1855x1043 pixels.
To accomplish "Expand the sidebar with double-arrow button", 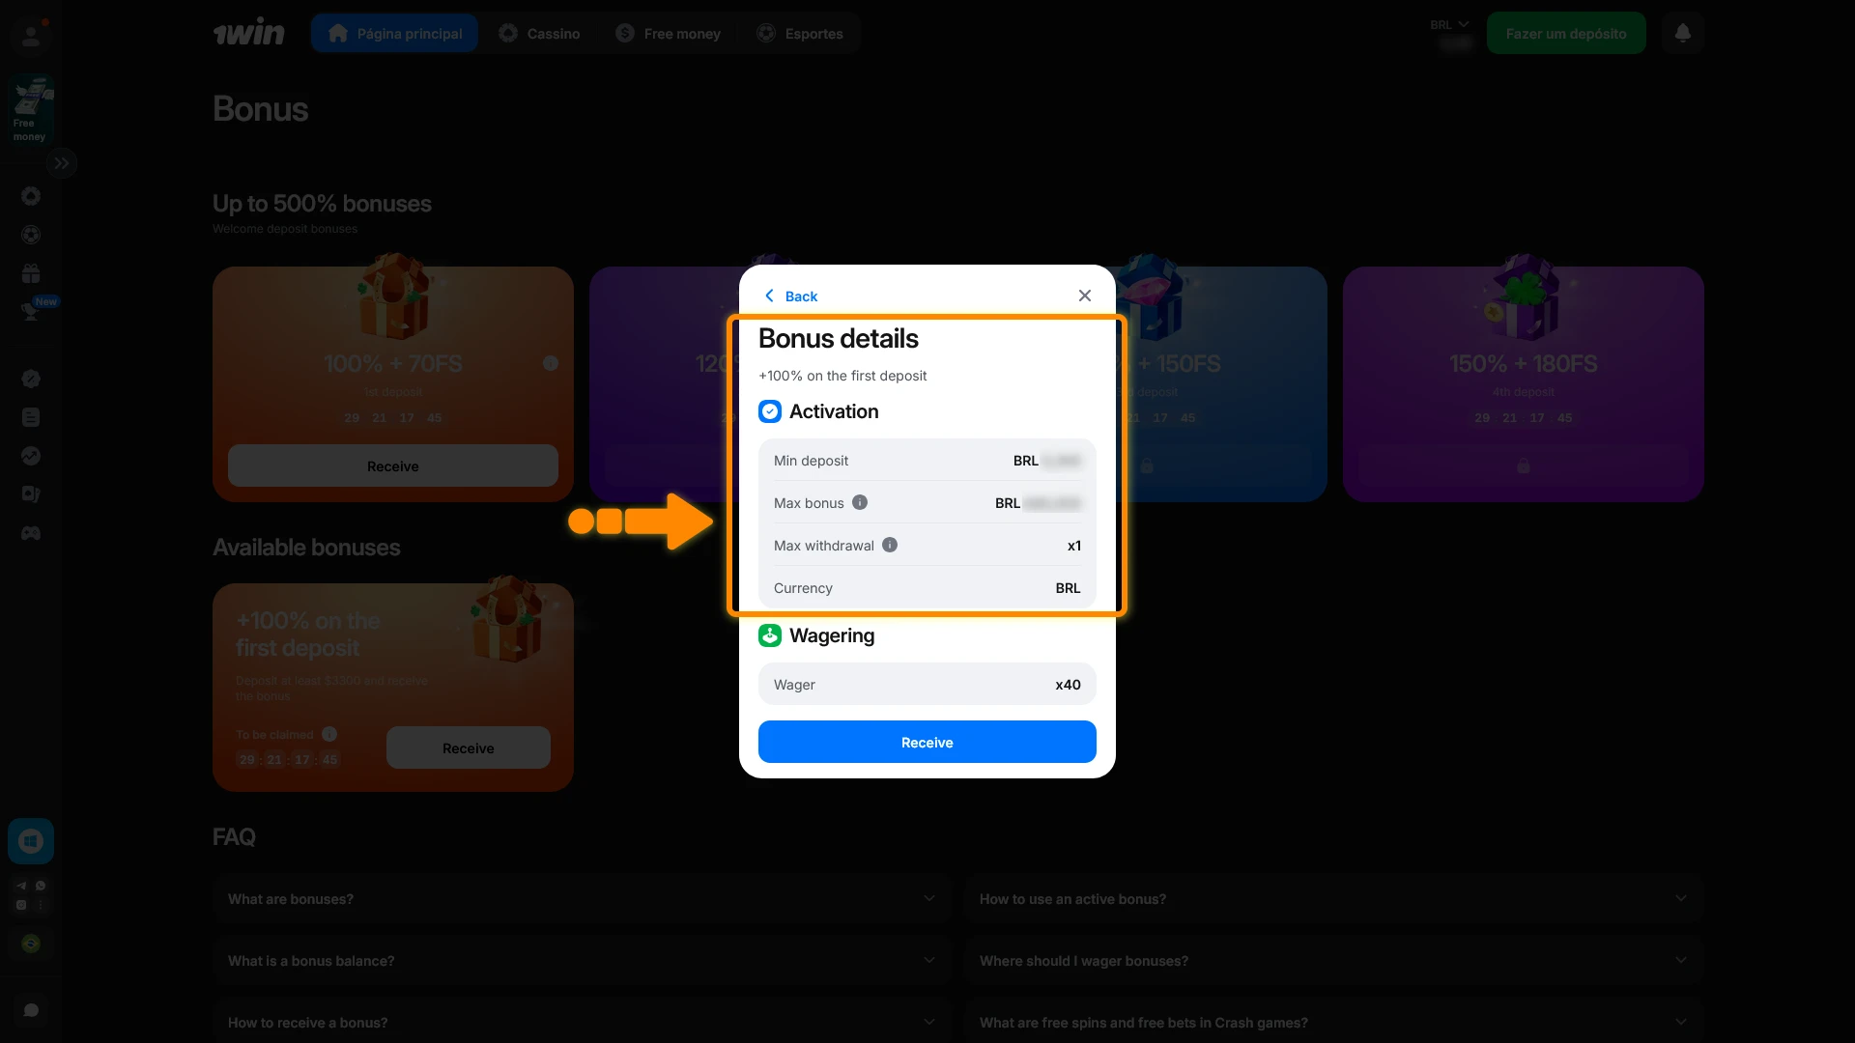I will point(62,163).
